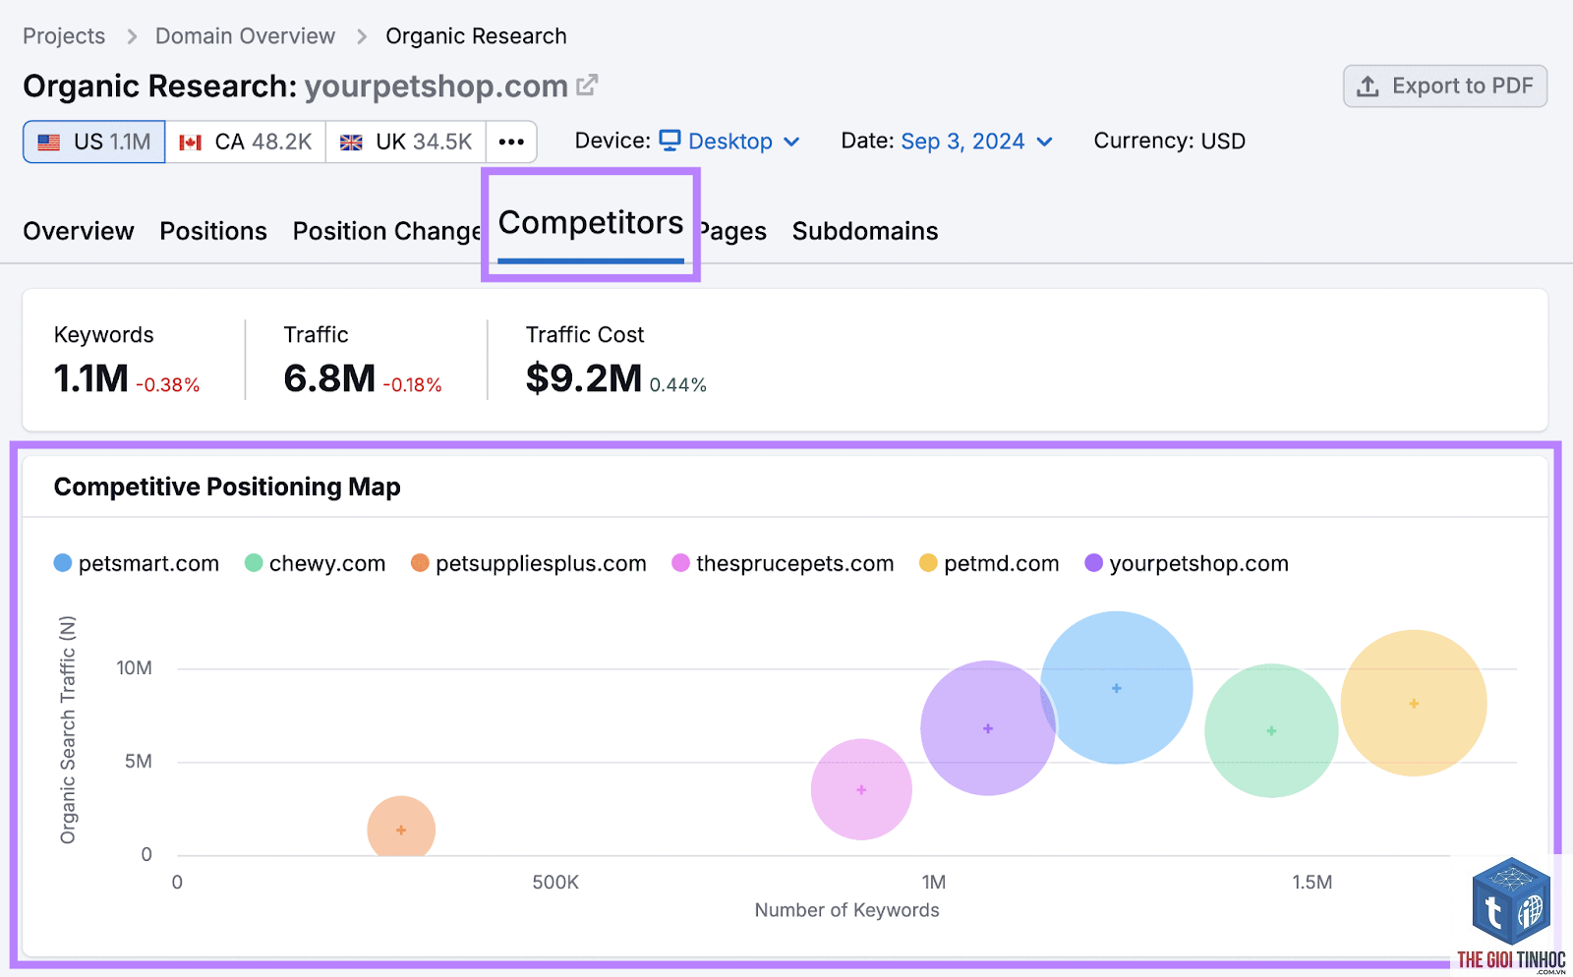Click the Number of Keywords axis label
The width and height of the screenshot is (1573, 977).
tap(846, 910)
